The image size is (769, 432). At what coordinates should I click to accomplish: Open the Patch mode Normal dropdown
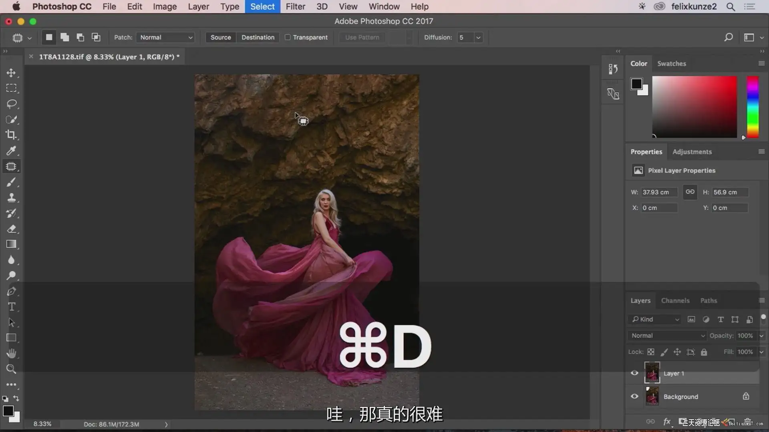[x=166, y=37]
